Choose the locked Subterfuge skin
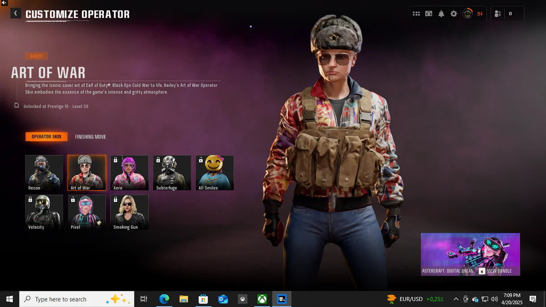Viewport: 546px width, 307px height. coord(172,173)
